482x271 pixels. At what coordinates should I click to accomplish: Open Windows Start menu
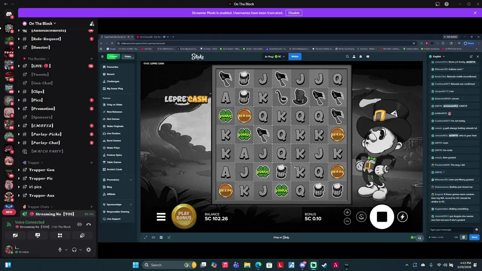click(136, 265)
